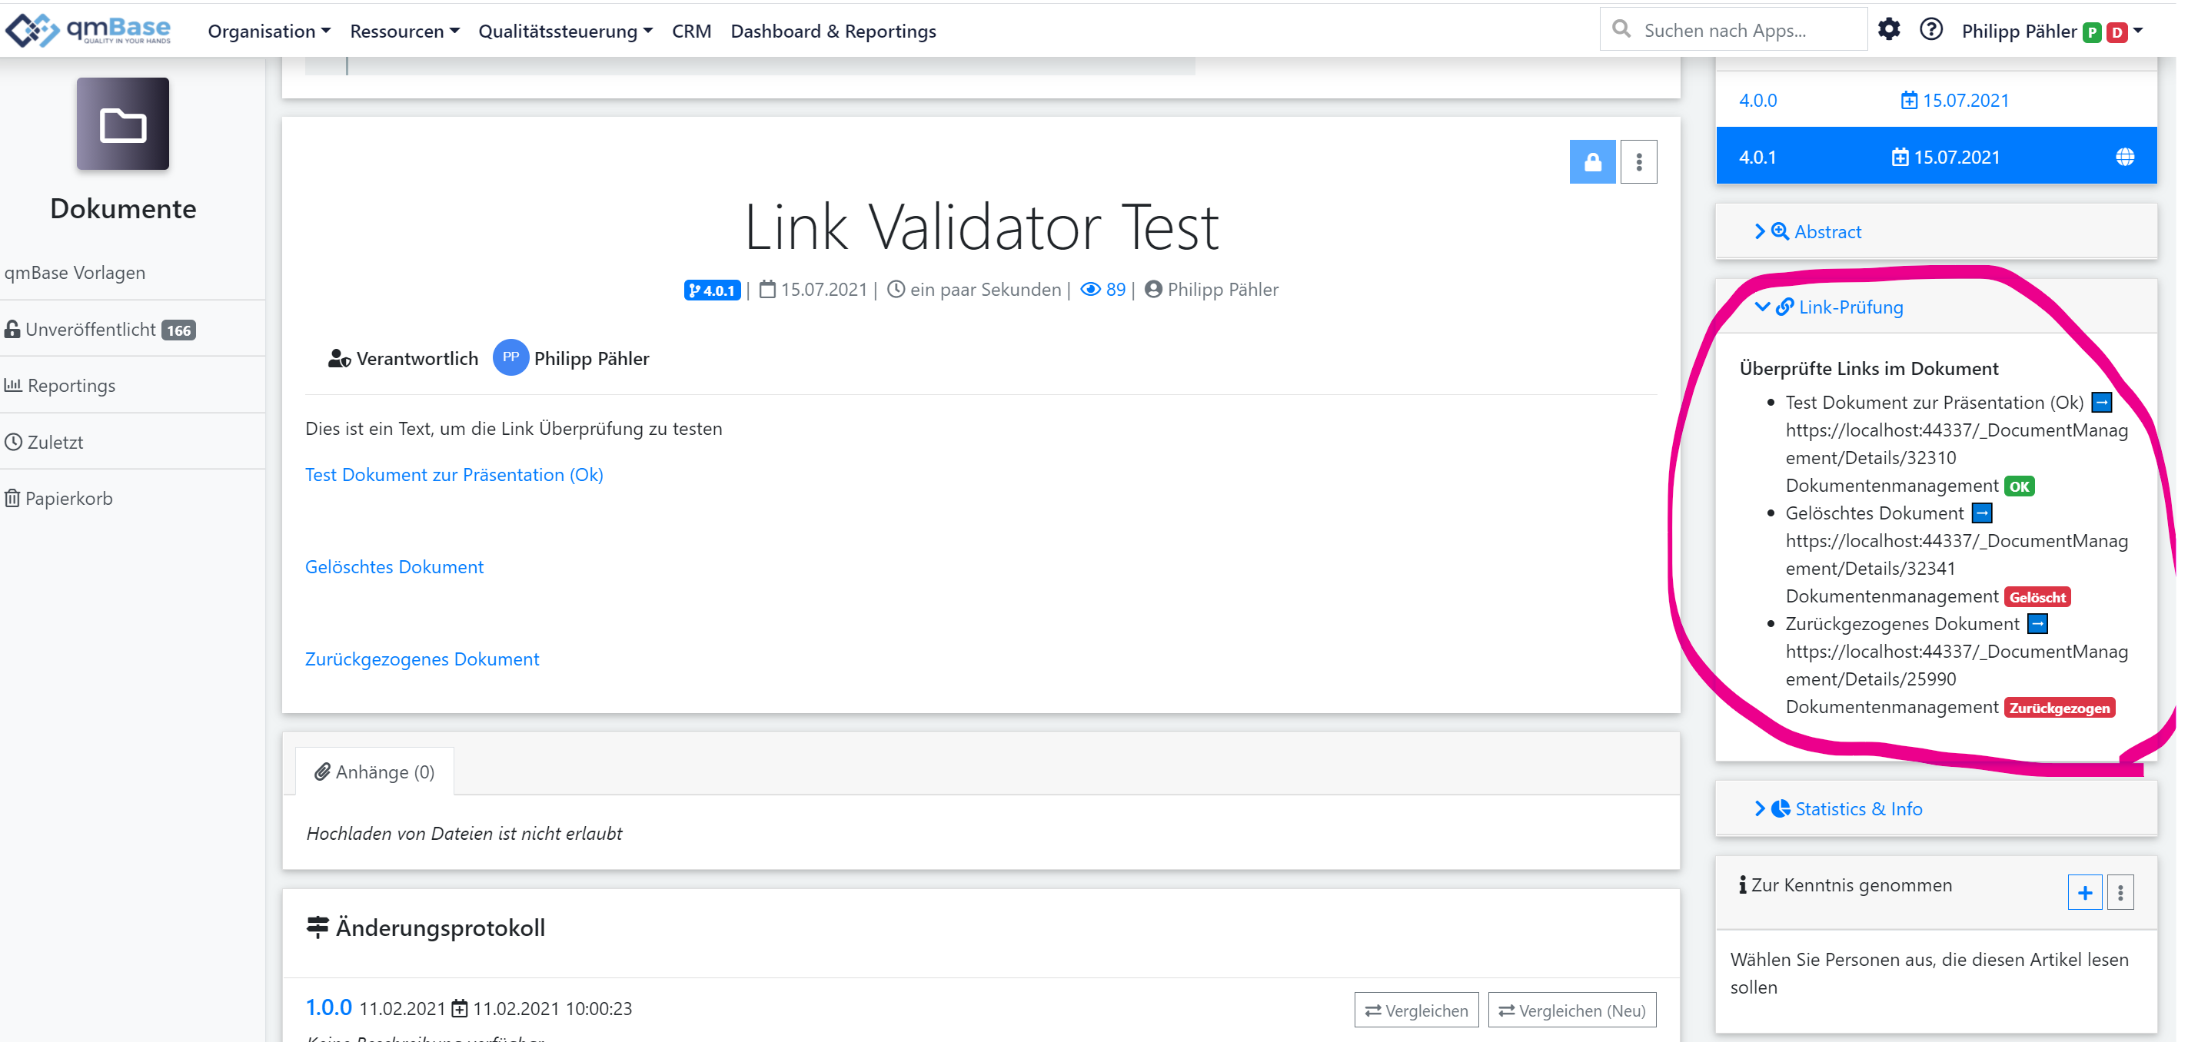Click the search magnifier icon
Viewport: 2188px width, 1042px height.
[1621, 30]
